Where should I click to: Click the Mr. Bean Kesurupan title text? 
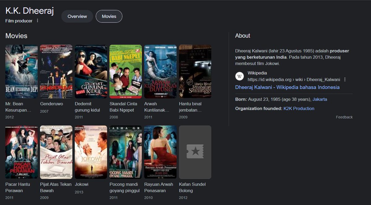click(x=19, y=107)
